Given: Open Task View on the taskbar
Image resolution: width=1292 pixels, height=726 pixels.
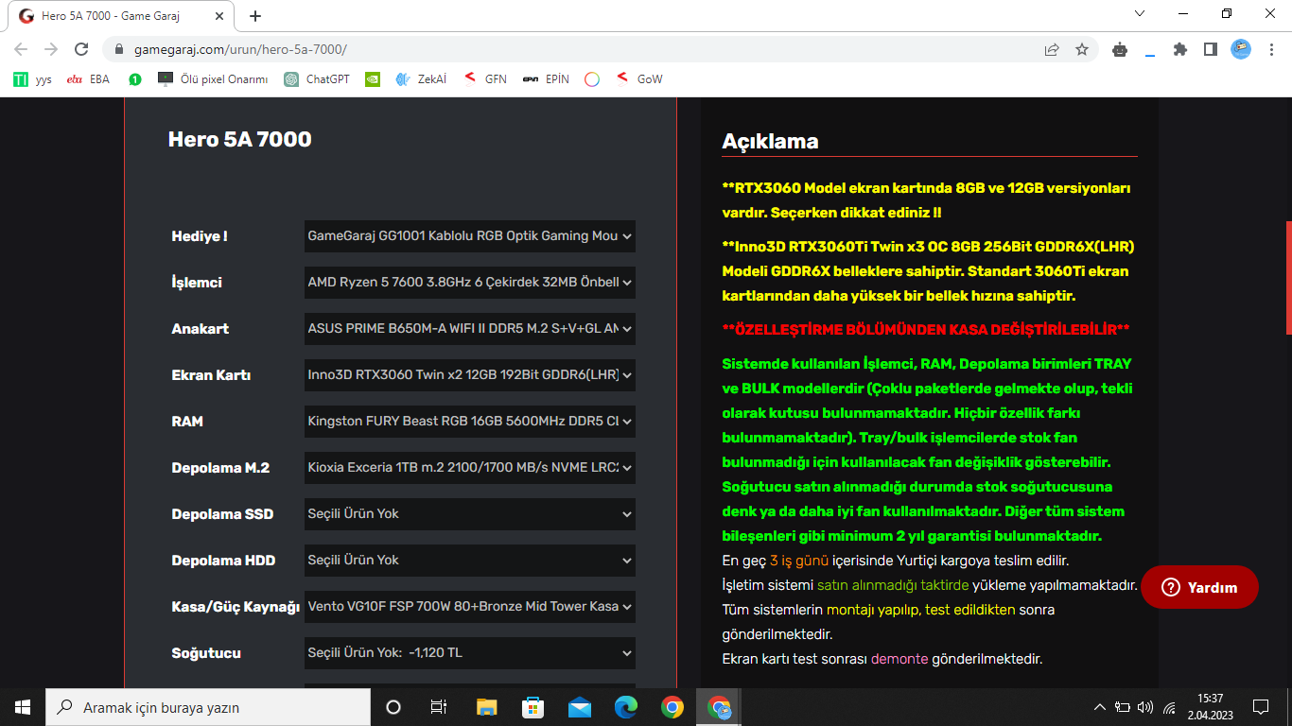Looking at the screenshot, I should coord(439,707).
